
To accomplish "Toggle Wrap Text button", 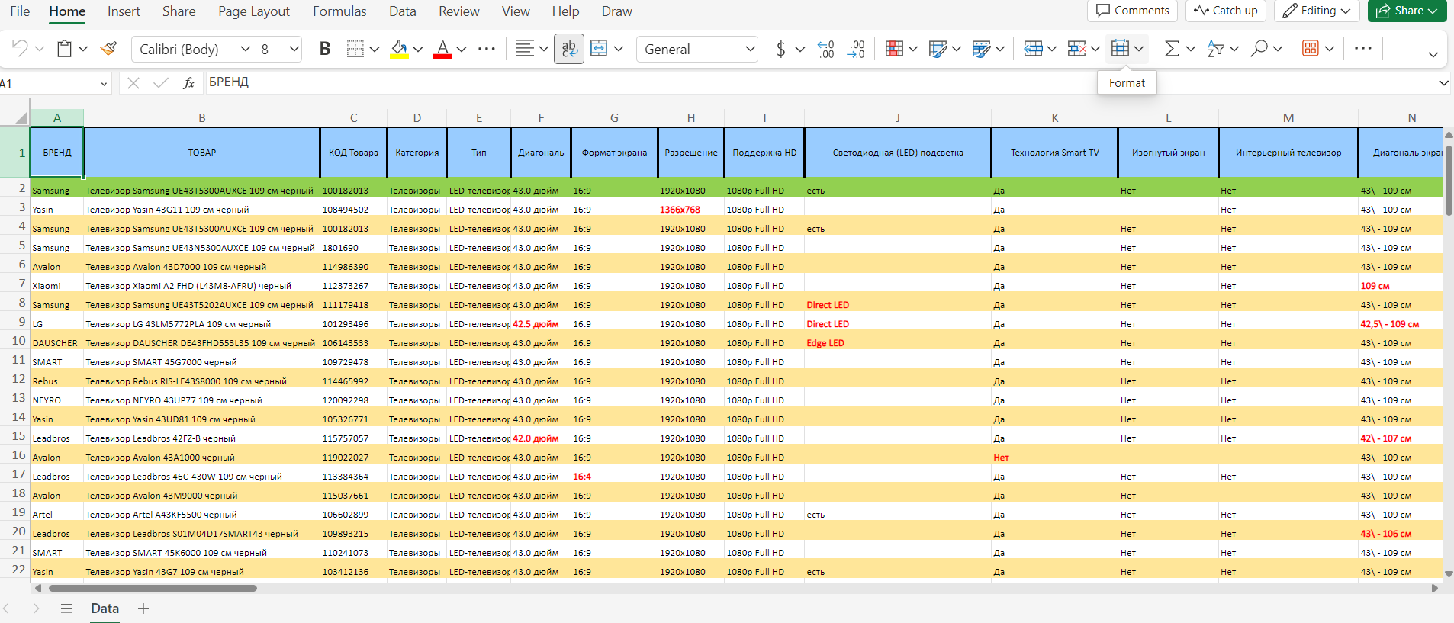I will (x=569, y=49).
